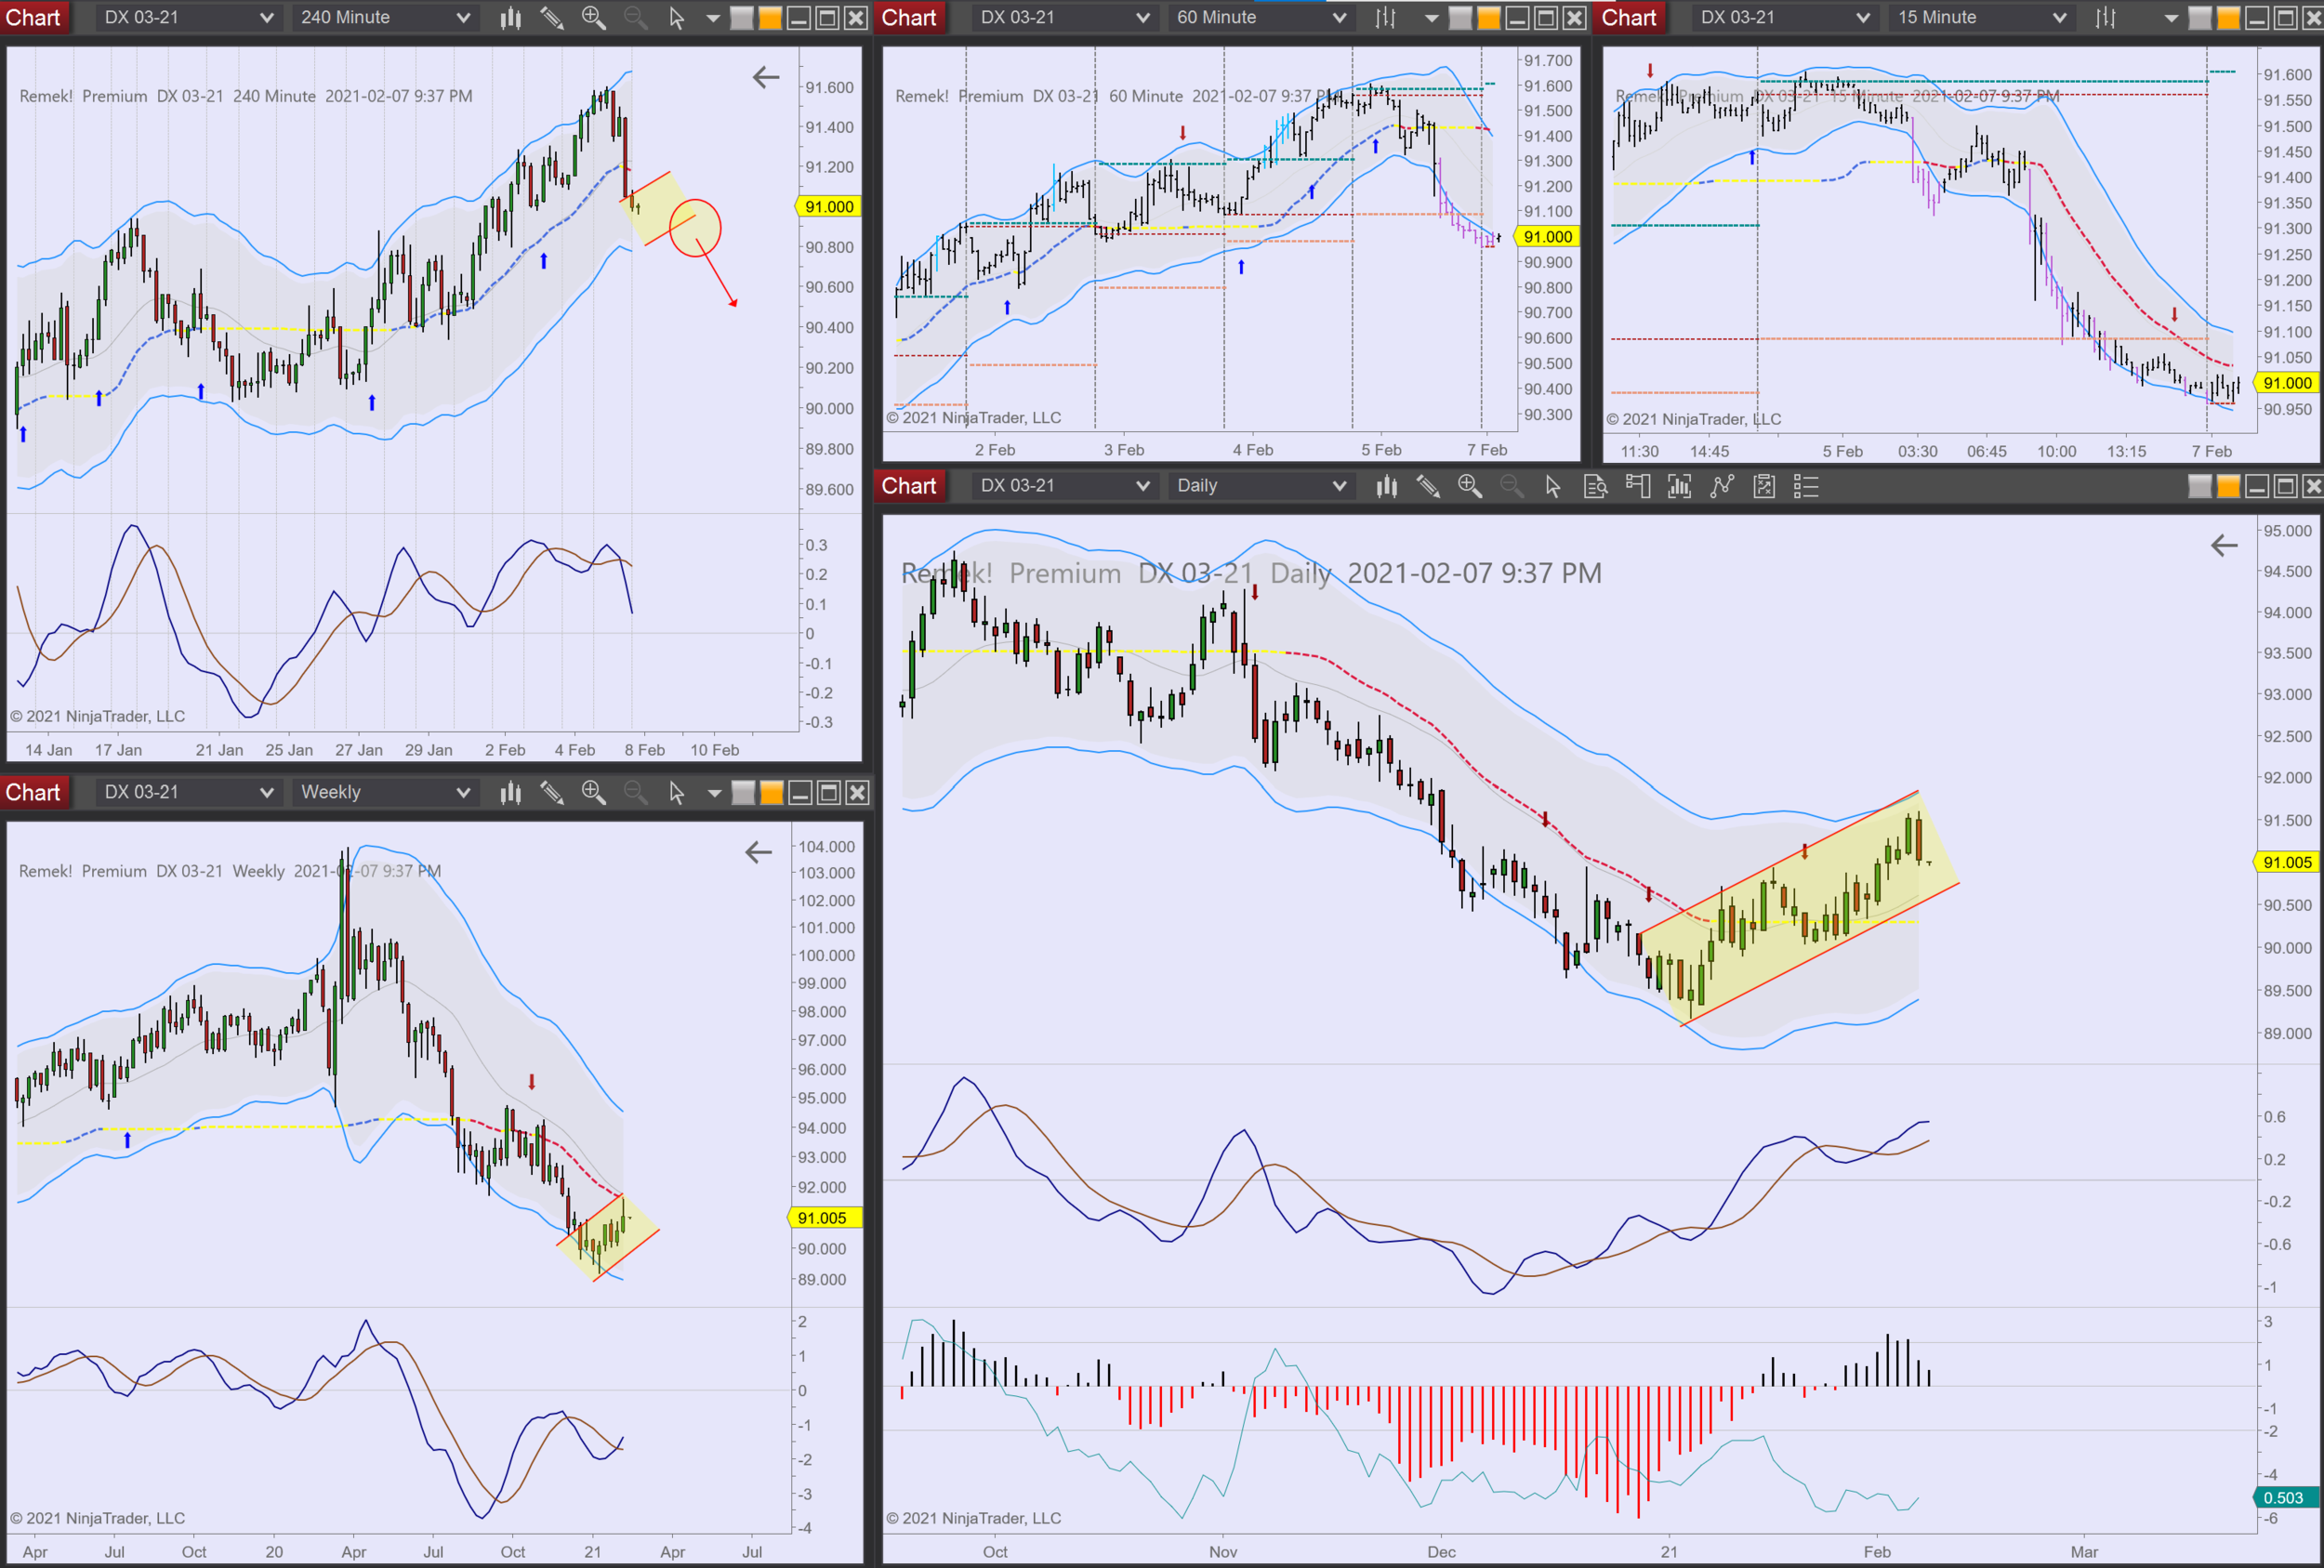Click Chart tab of the 15 Minute window
The width and height of the screenshot is (2324, 1568).
point(1629,18)
